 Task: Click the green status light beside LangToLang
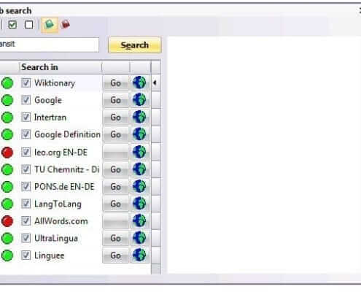pyautogui.click(x=7, y=204)
